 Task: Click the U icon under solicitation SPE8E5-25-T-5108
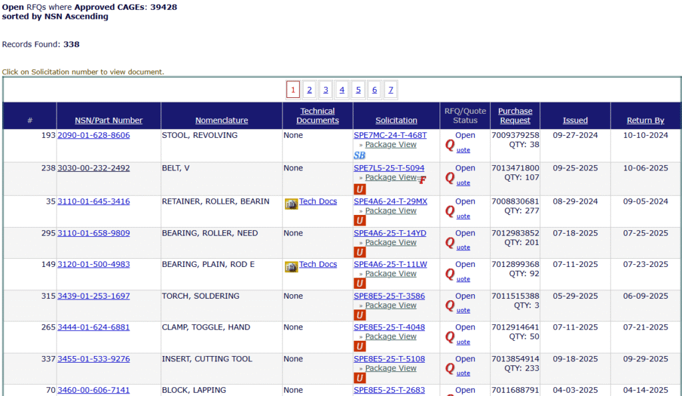(360, 378)
